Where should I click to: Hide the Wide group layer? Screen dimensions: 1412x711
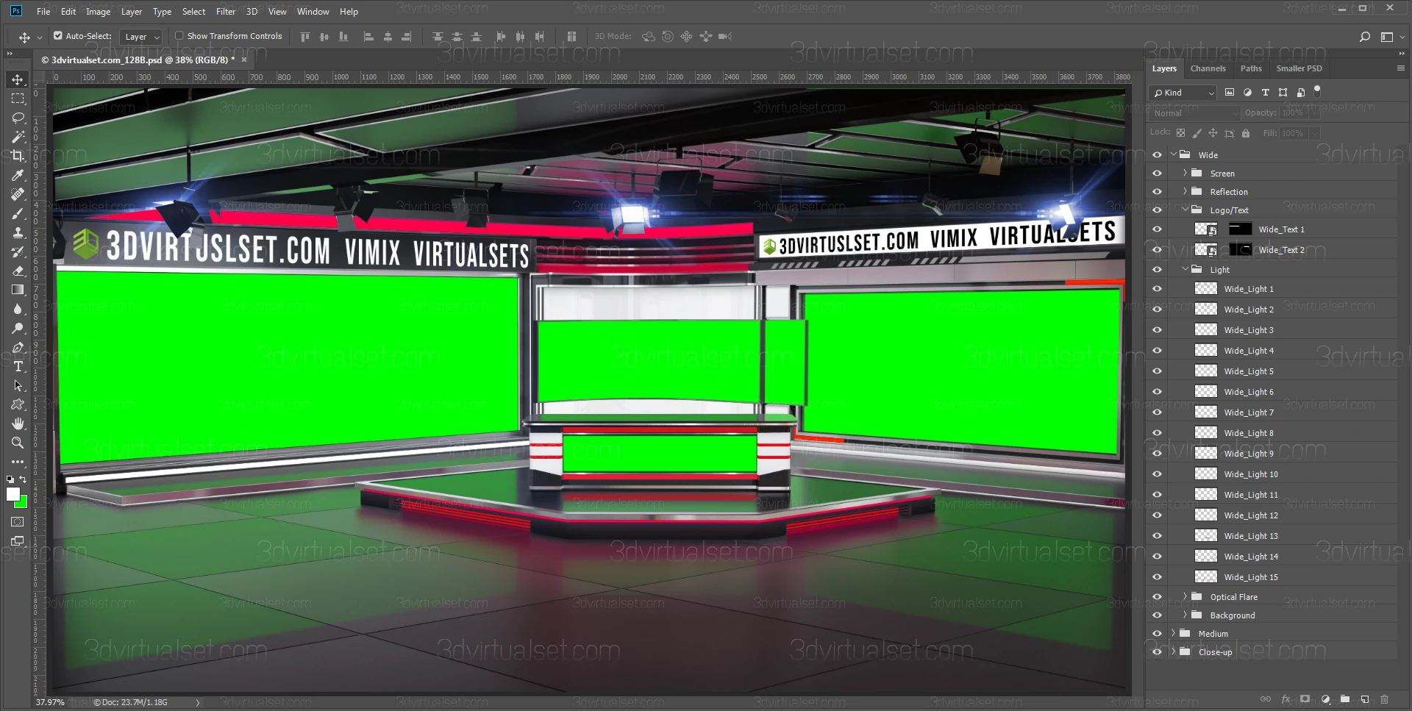(1157, 155)
